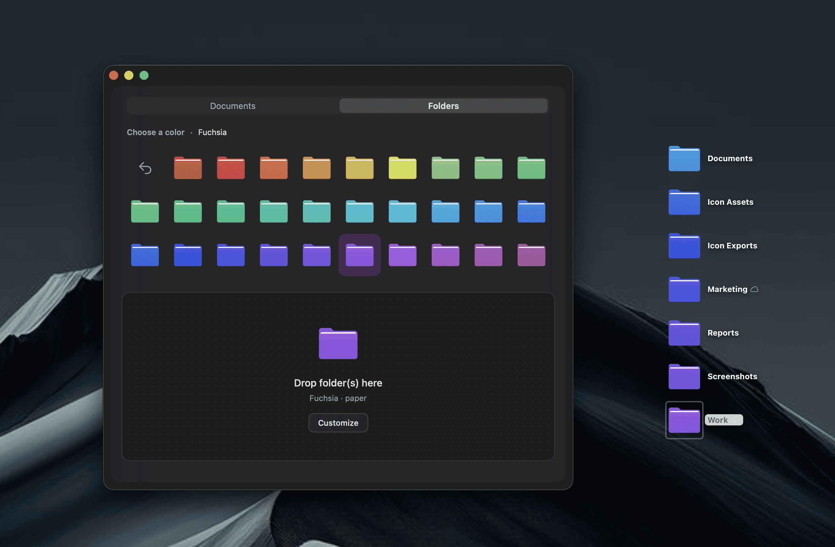
Task: Click the Choose a color breadcrumb
Action: (x=156, y=132)
